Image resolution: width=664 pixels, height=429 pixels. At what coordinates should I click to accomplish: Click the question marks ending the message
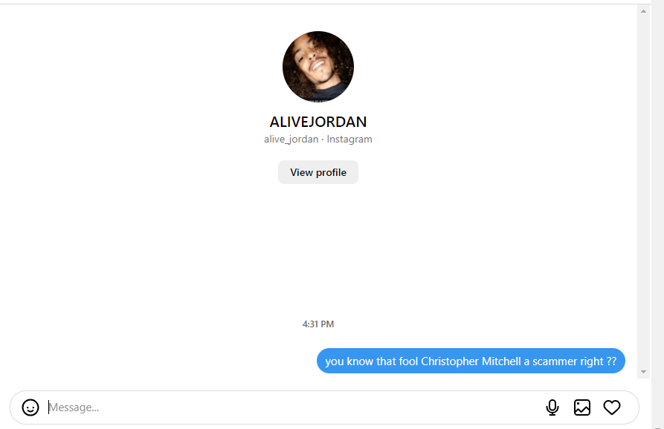coord(611,361)
